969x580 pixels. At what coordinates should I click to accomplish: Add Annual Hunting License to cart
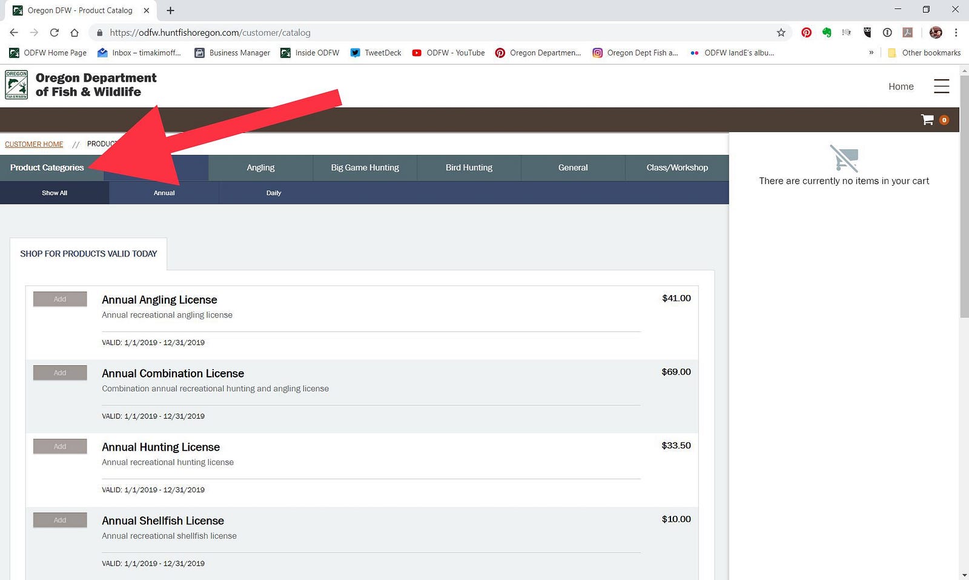coord(60,446)
